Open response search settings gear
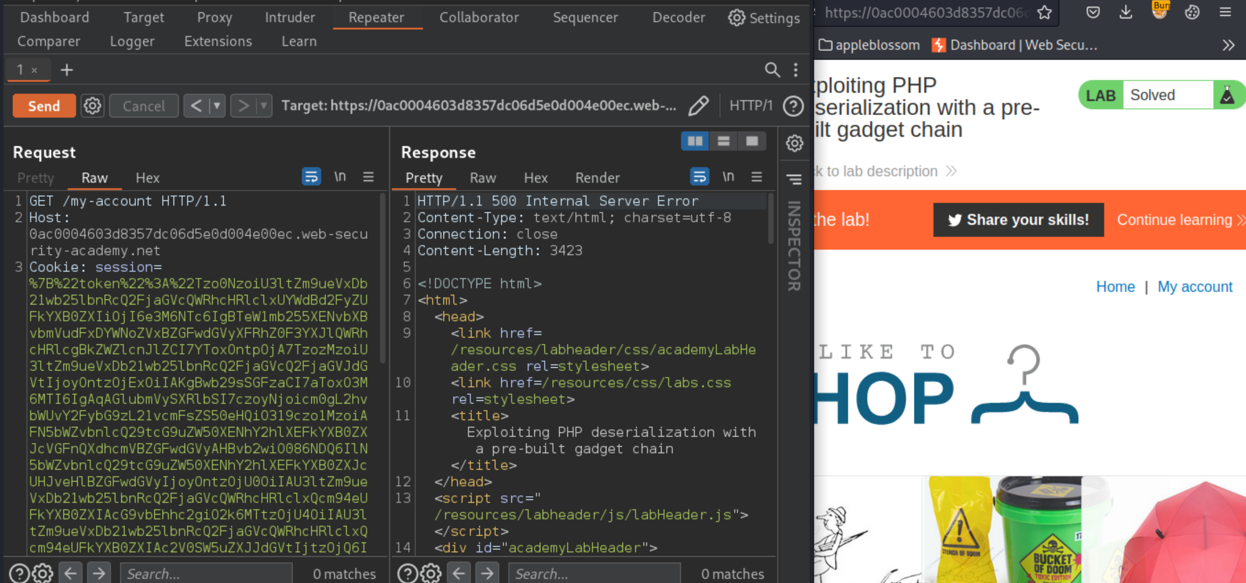 (431, 573)
